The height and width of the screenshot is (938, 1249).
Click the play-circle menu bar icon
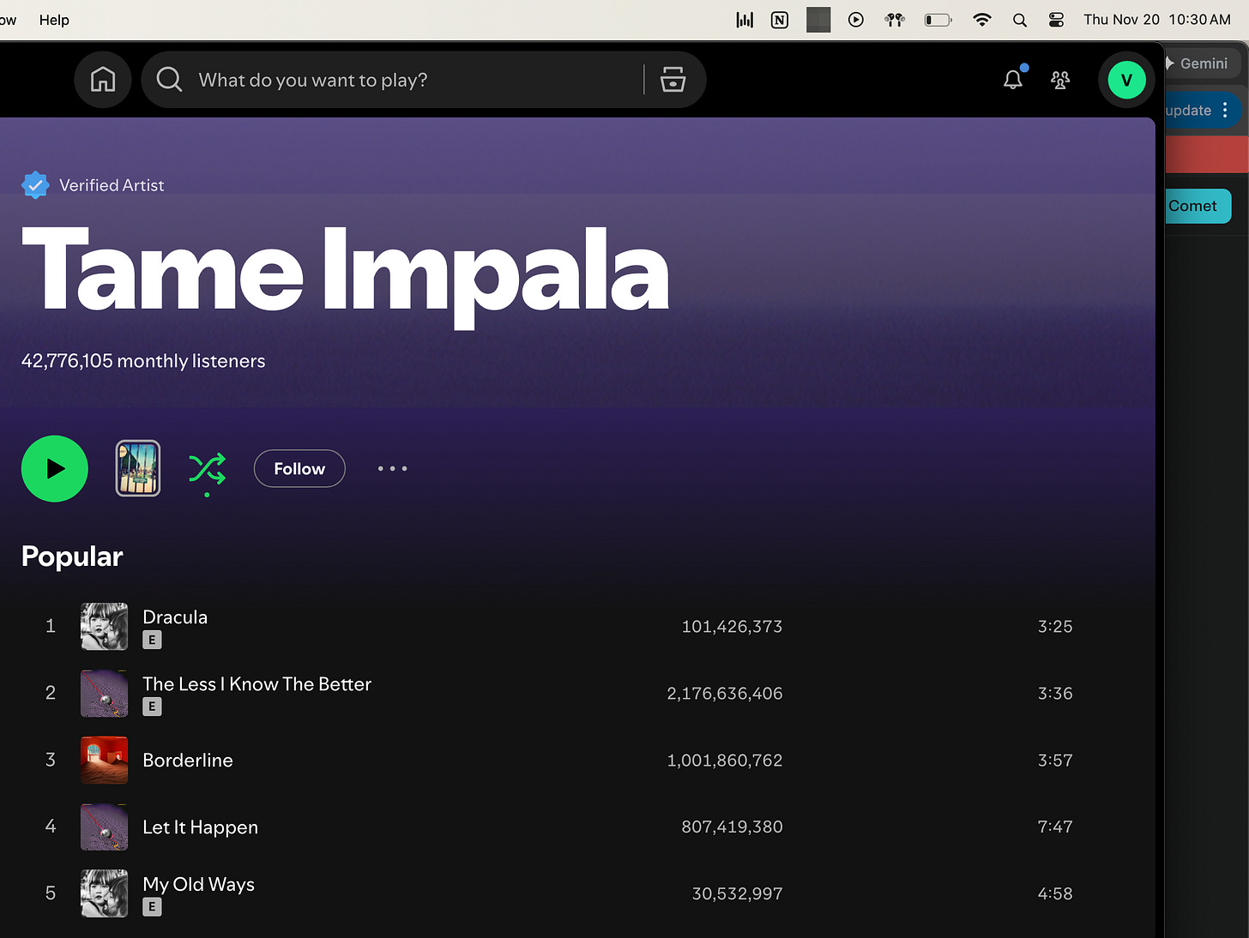tap(855, 20)
